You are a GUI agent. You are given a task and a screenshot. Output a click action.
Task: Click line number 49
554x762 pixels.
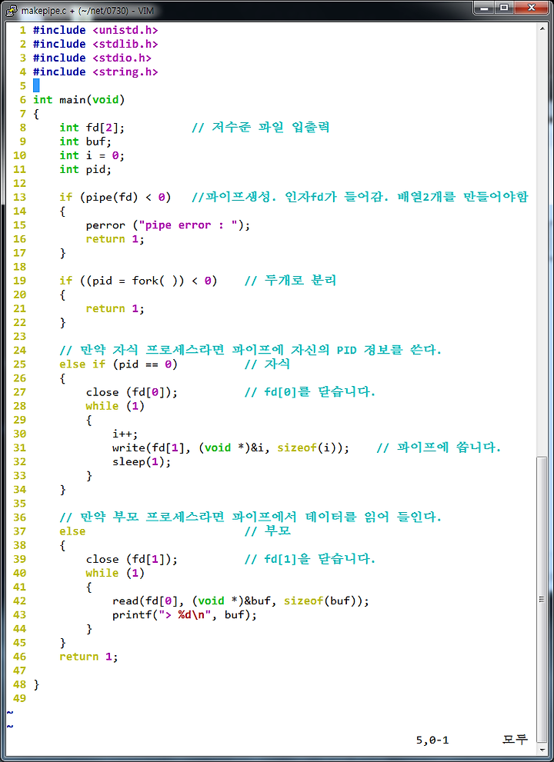tap(20, 698)
